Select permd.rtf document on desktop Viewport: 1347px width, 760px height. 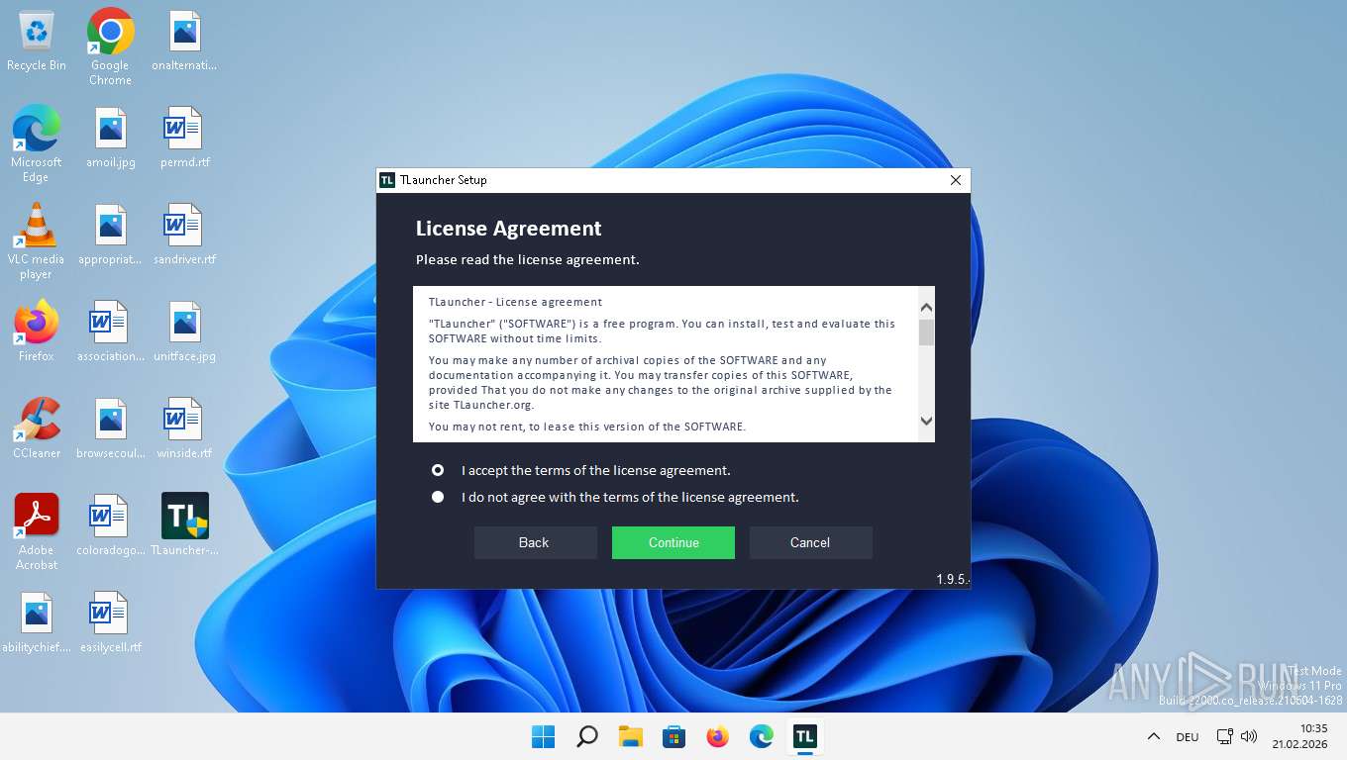pyautogui.click(x=184, y=139)
